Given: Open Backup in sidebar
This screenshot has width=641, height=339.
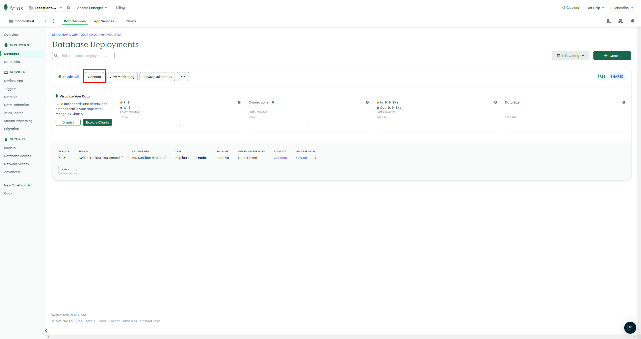Looking at the screenshot, I should click(x=10, y=148).
